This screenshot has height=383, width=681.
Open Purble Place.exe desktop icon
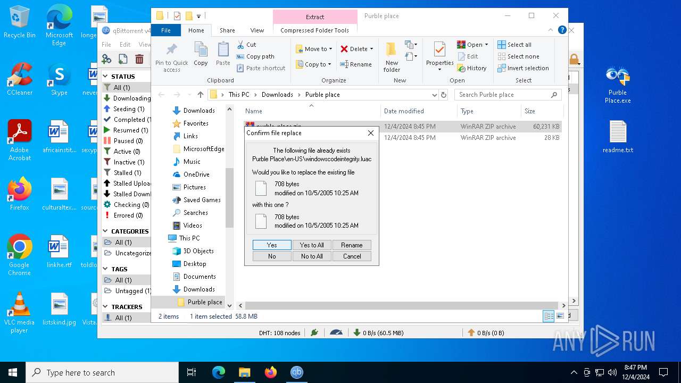618,85
